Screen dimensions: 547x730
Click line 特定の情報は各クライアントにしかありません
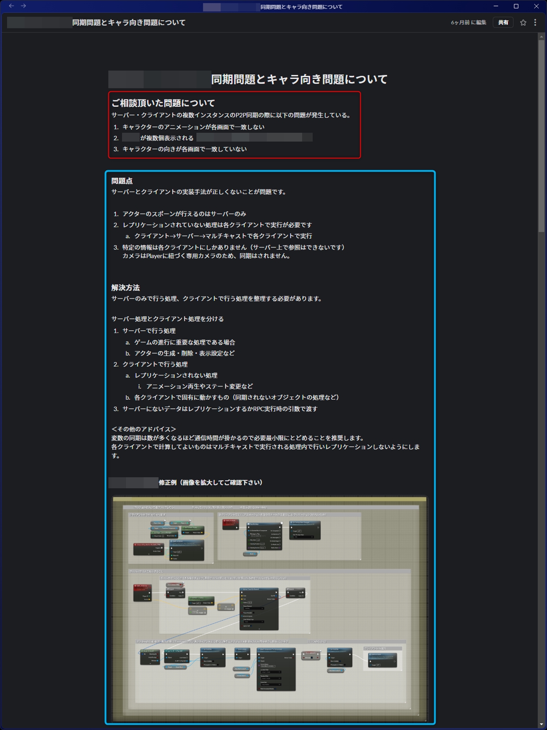pyautogui.click(x=234, y=247)
